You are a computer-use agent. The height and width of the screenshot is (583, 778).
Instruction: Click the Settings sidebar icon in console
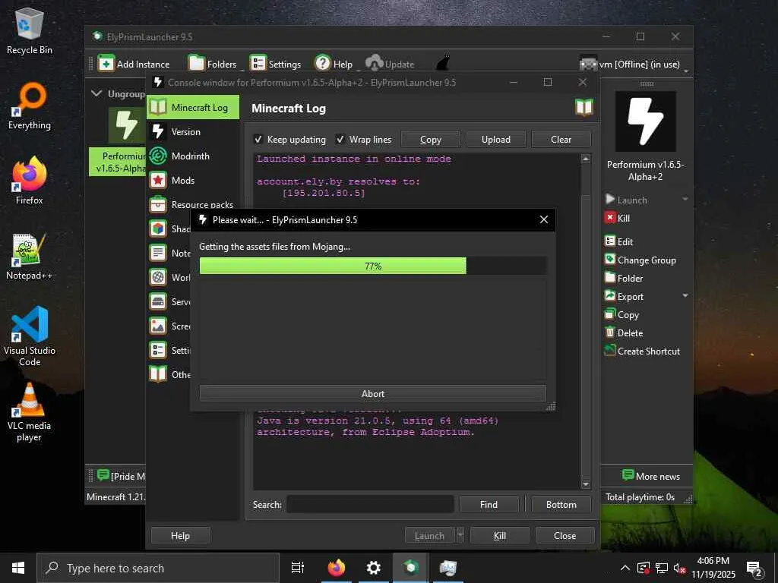(x=158, y=350)
